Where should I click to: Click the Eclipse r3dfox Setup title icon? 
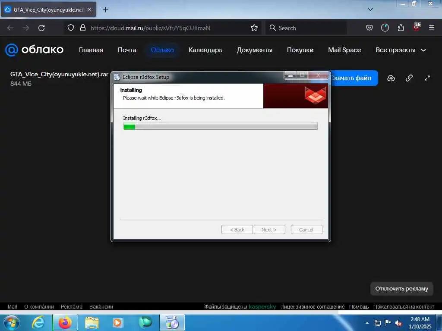click(x=117, y=77)
